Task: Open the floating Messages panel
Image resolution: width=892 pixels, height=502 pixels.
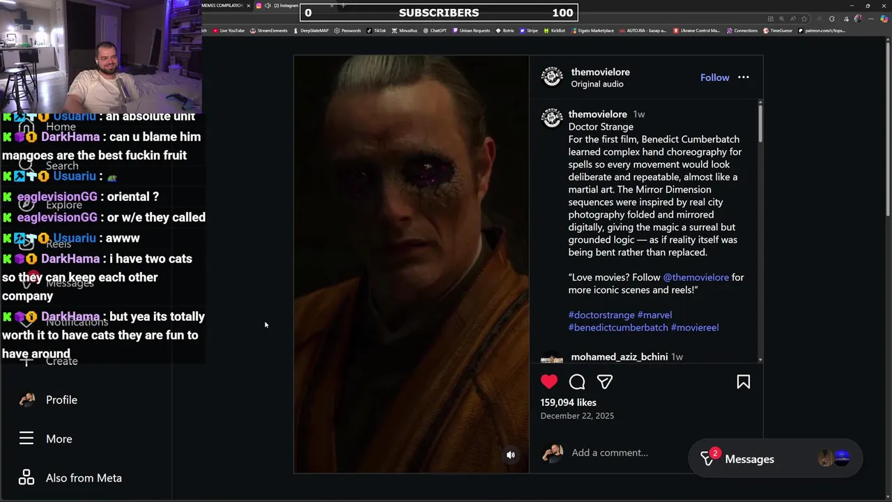Action: [775, 459]
